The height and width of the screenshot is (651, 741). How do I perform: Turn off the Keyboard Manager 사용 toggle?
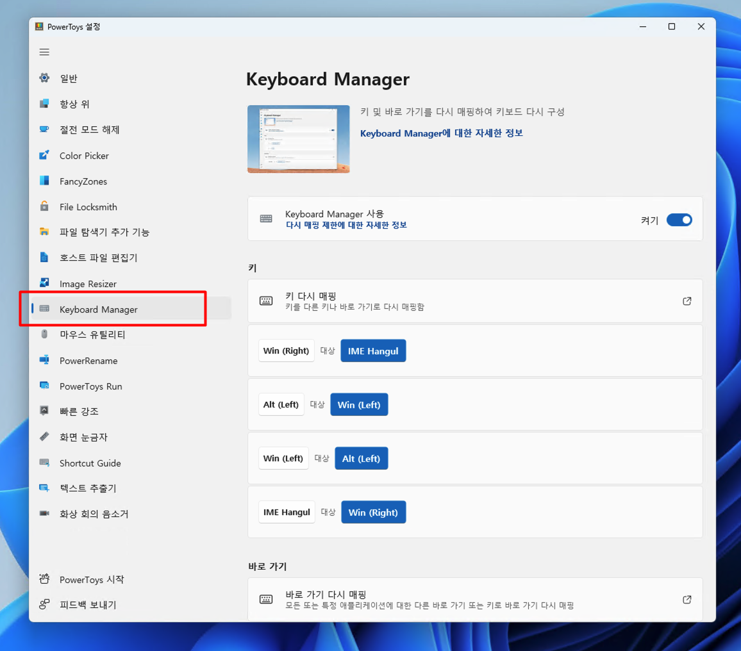point(679,220)
